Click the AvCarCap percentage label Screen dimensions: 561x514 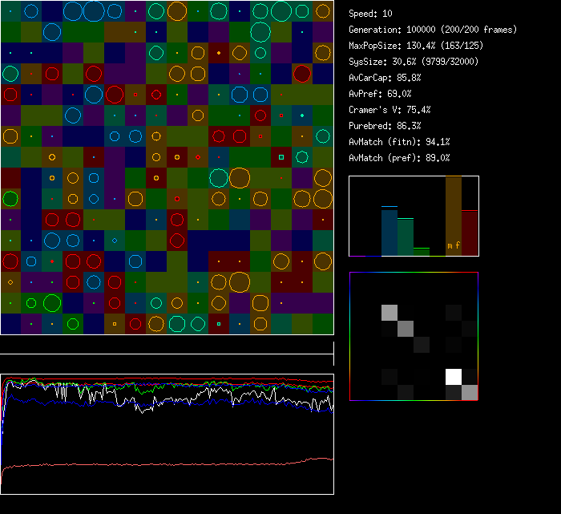click(x=385, y=78)
